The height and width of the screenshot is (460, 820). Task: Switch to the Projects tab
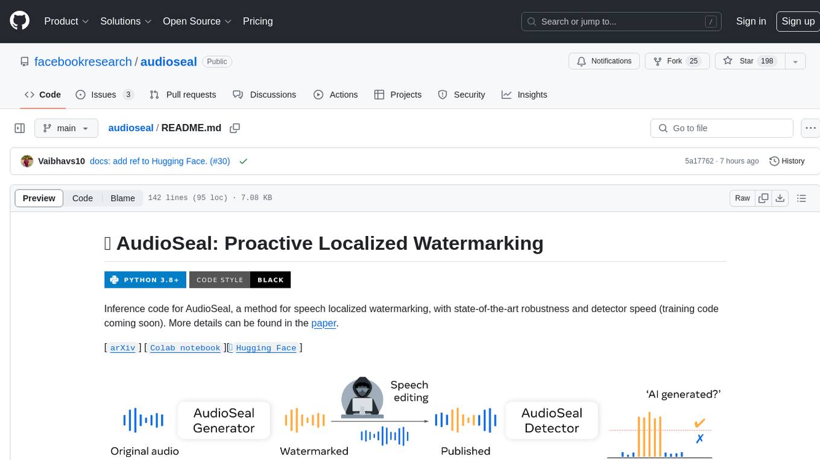(x=398, y=95)
